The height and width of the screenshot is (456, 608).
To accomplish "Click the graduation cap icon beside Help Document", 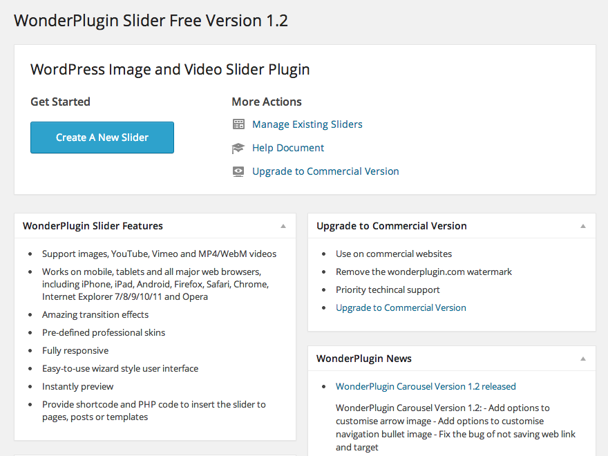I will [x=238, y=148].
